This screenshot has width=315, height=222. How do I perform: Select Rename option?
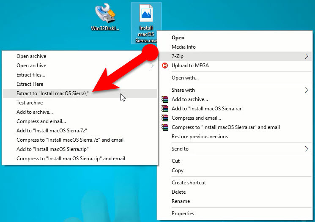point(235,201)
